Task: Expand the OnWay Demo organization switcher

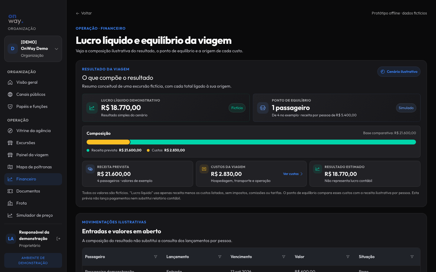Action: coord(33,49)
